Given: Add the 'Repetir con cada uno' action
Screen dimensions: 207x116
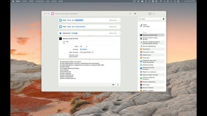Looking at the screenshot, I should (152, 72).
